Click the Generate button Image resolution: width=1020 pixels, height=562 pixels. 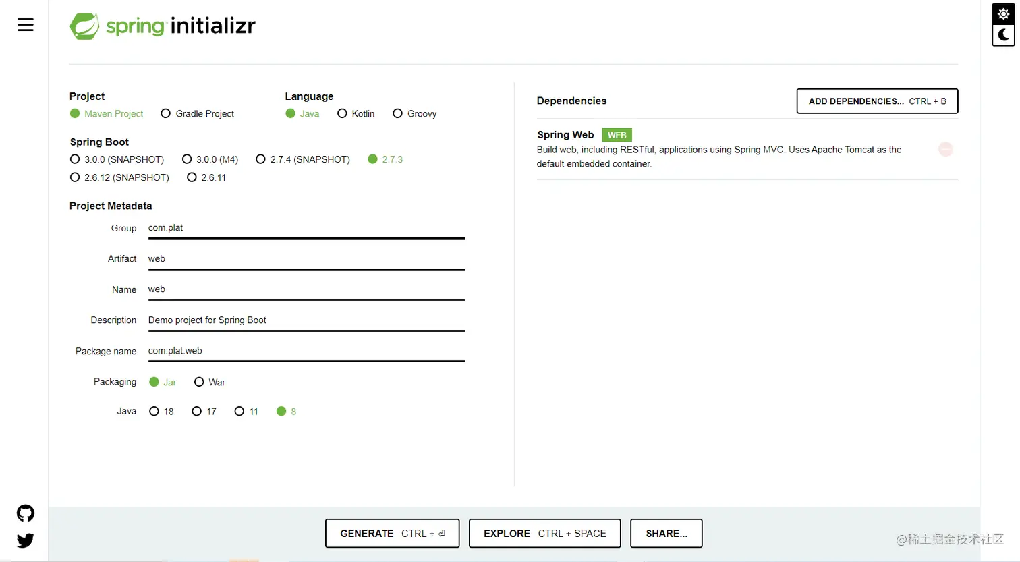pyautogui.click(x=393, y=534)
